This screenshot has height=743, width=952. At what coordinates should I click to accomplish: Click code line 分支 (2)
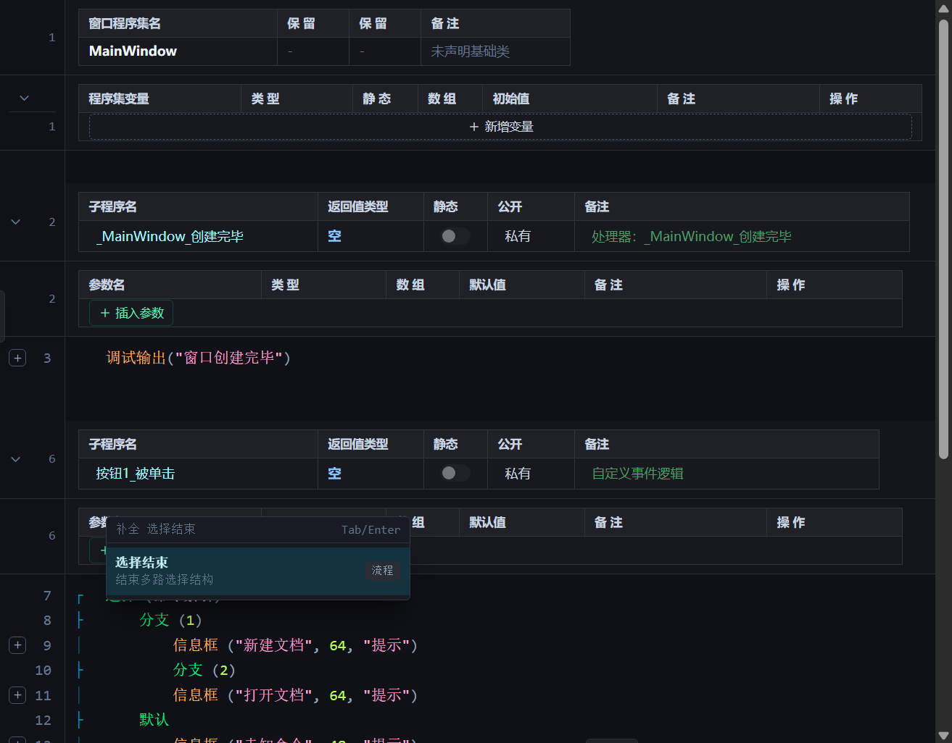[204, 670]
